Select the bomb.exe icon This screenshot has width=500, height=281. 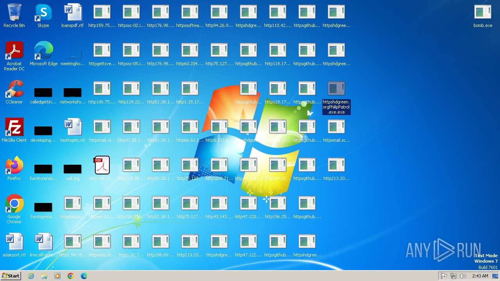click(x=483, y=16)
